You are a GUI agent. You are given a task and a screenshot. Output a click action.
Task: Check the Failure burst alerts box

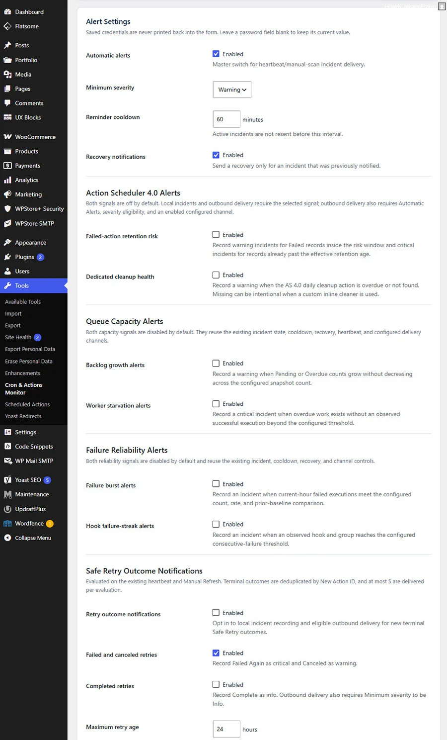tap(216, 483)
